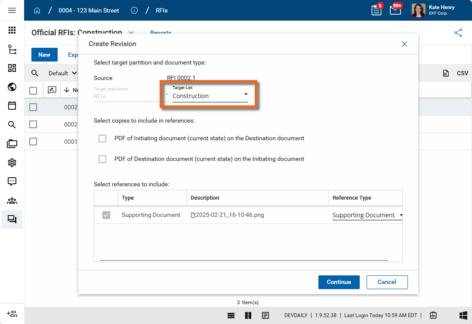Open the Default view dropdown

tap(62, 73)
